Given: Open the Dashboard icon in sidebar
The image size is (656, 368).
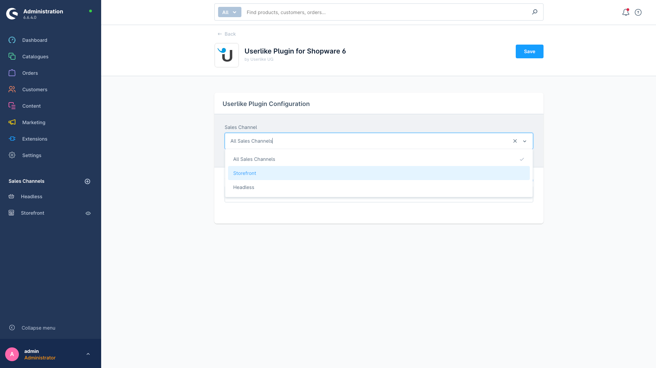Looking at the screenshot, I should click(12, 40).
